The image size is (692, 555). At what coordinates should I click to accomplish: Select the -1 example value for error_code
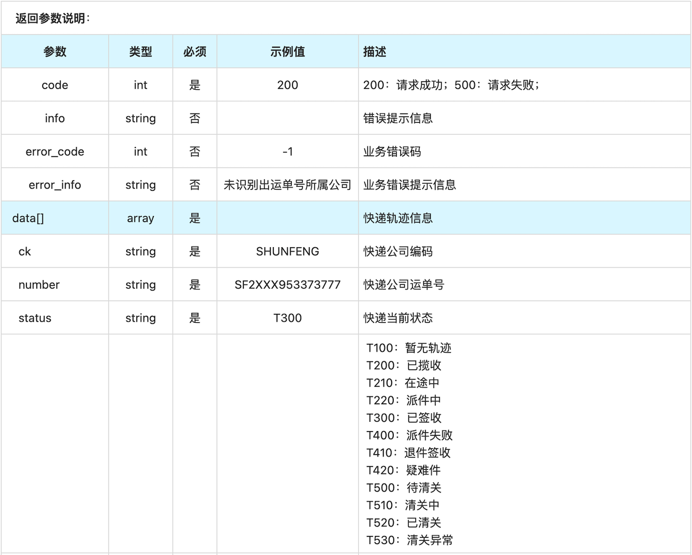click(287, 152)
